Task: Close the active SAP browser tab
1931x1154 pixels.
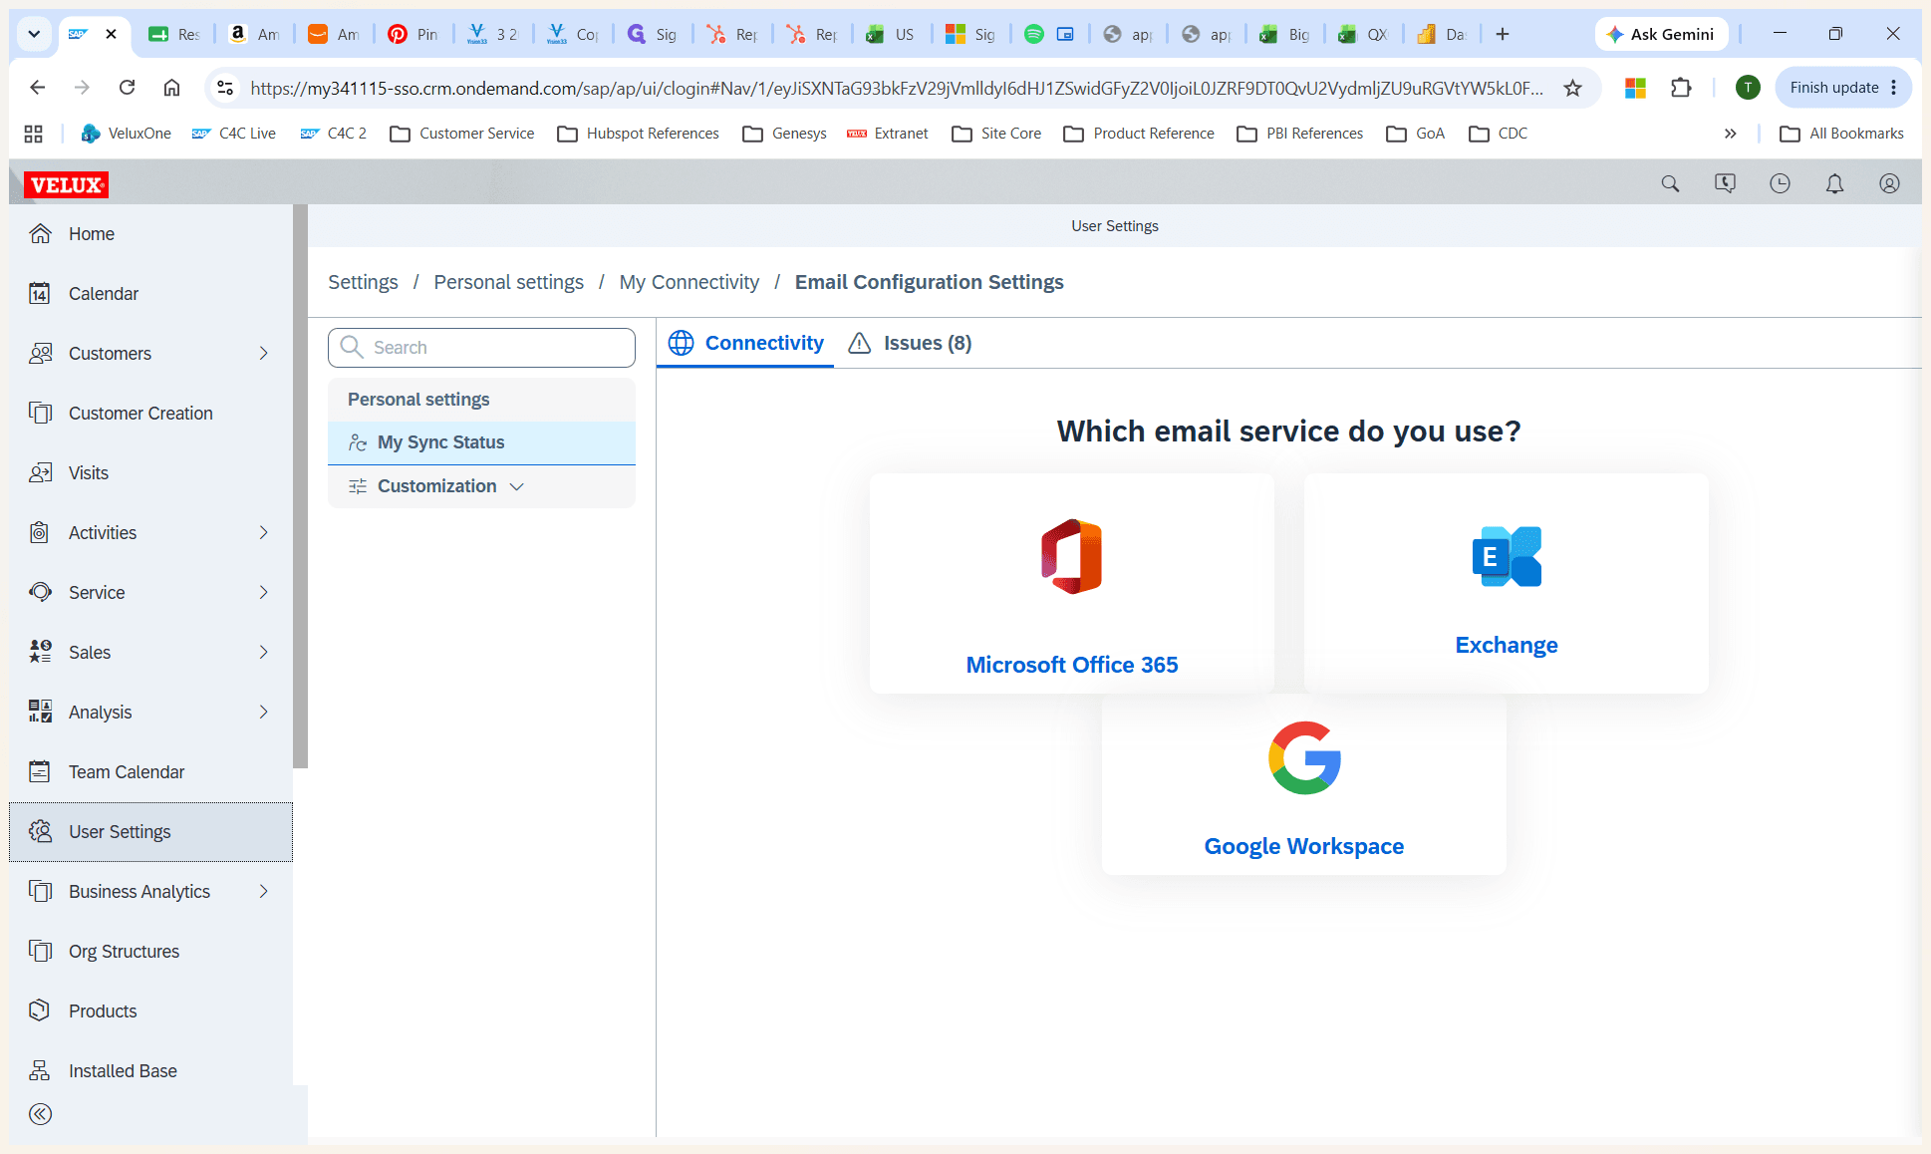Action: pyautogui.click(x=112, y=34)
